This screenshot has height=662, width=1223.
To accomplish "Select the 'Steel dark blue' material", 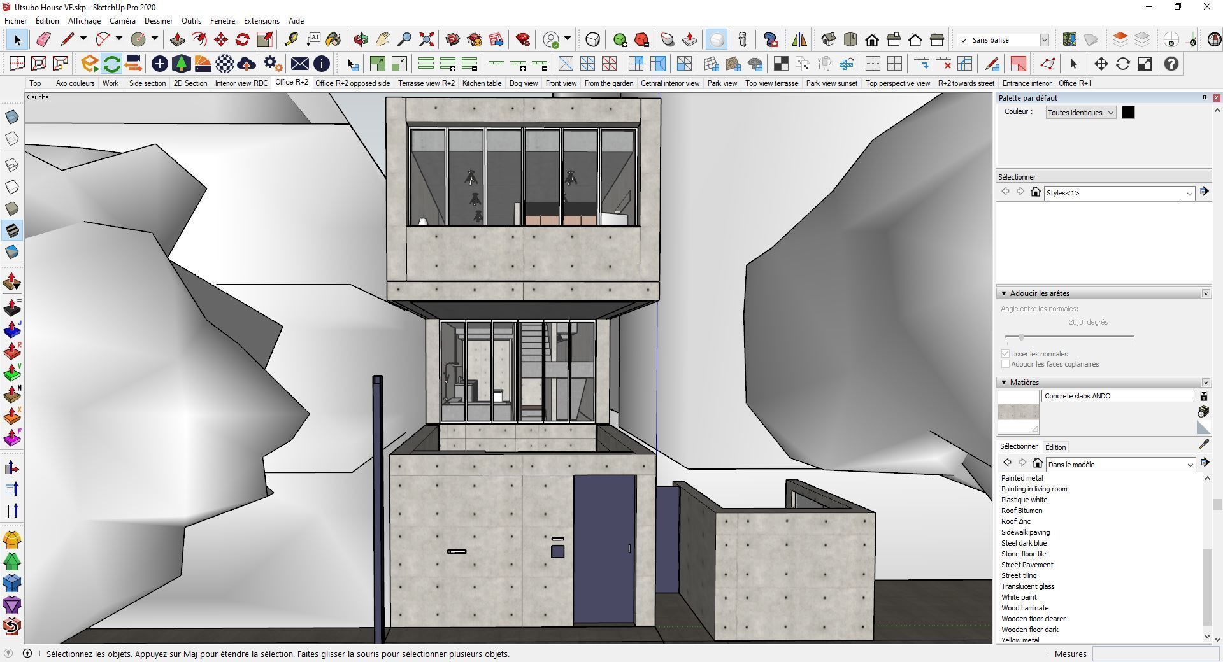I will [x=1024, y=543].
